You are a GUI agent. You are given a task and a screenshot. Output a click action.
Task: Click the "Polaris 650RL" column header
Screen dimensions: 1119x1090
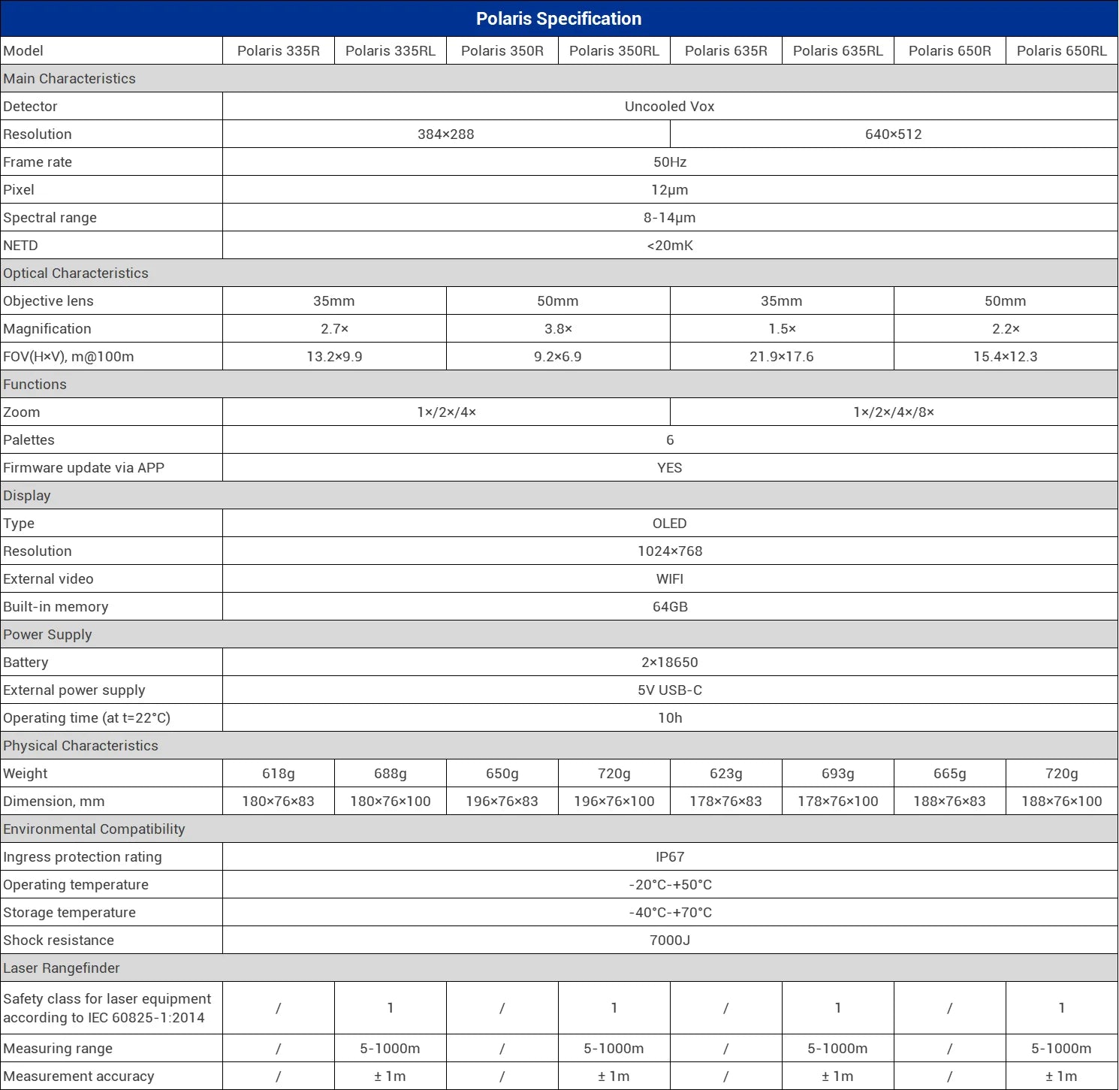tap(1062, 50)
